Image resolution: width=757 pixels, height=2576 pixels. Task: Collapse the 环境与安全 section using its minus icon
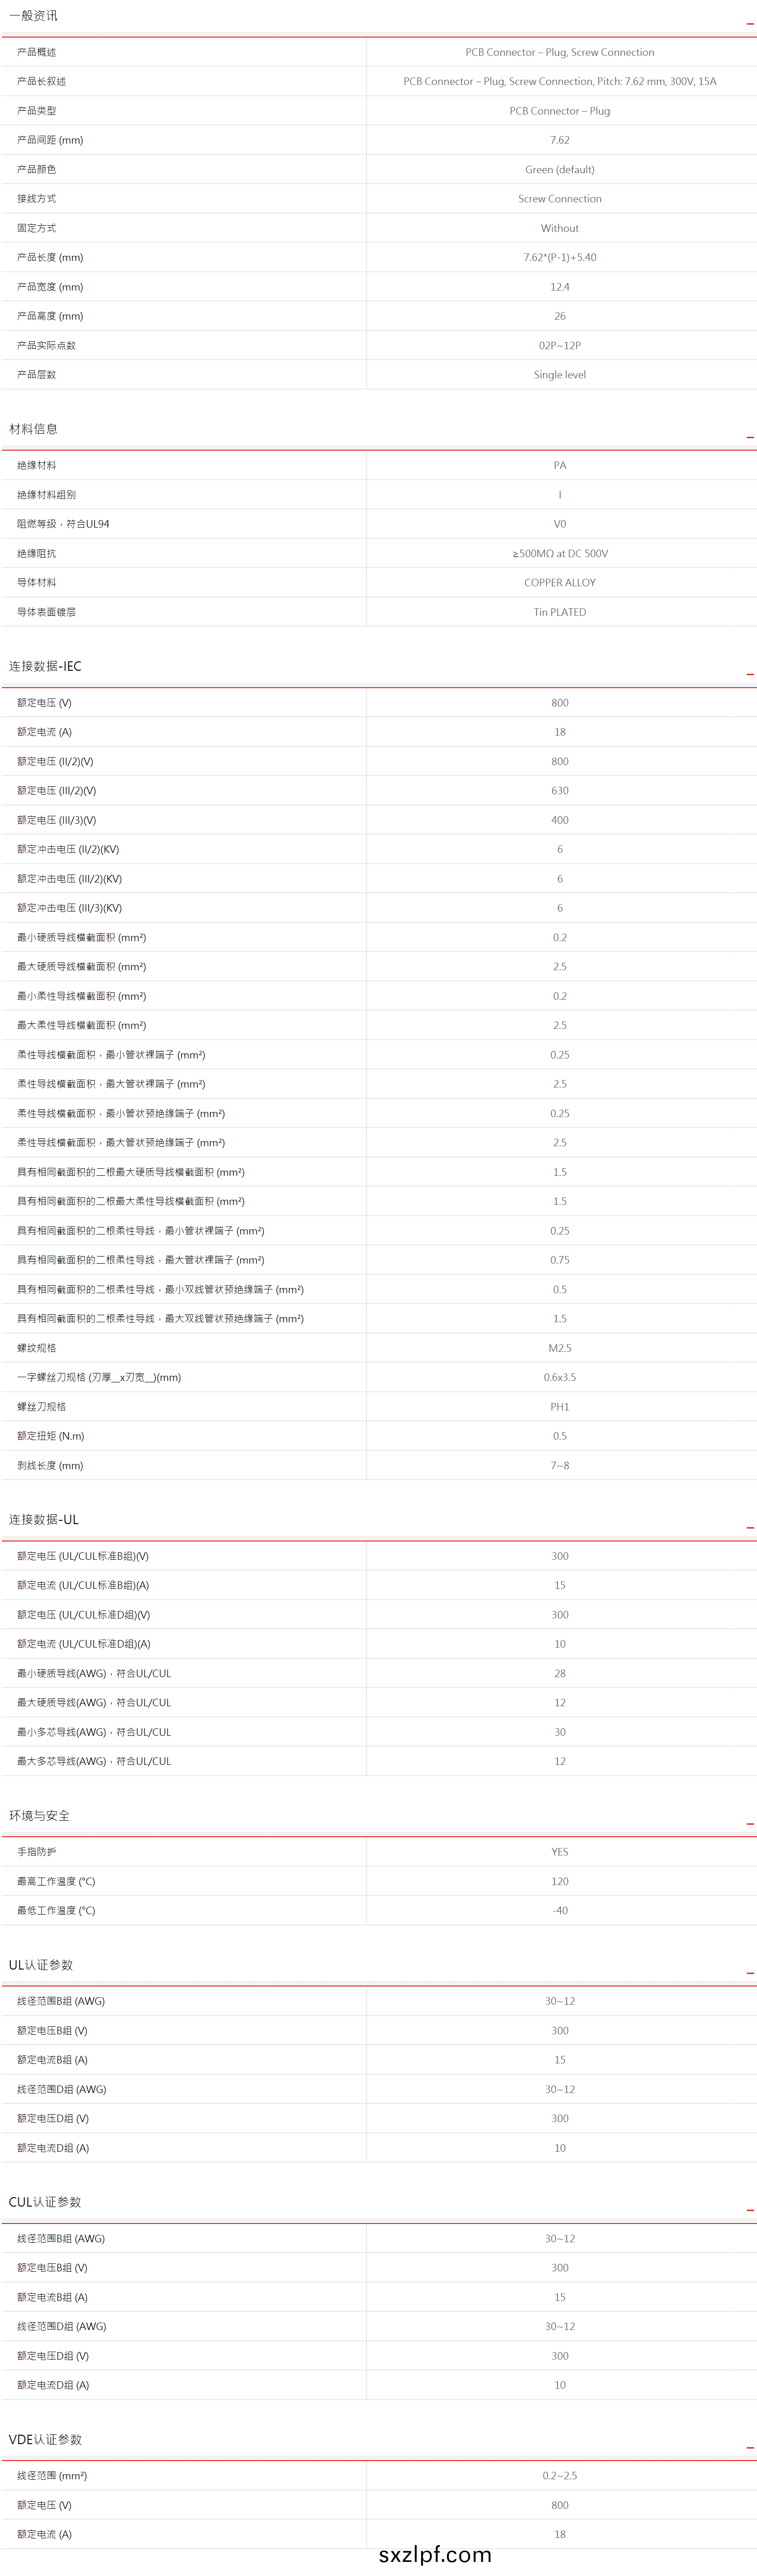point(749,1823)
